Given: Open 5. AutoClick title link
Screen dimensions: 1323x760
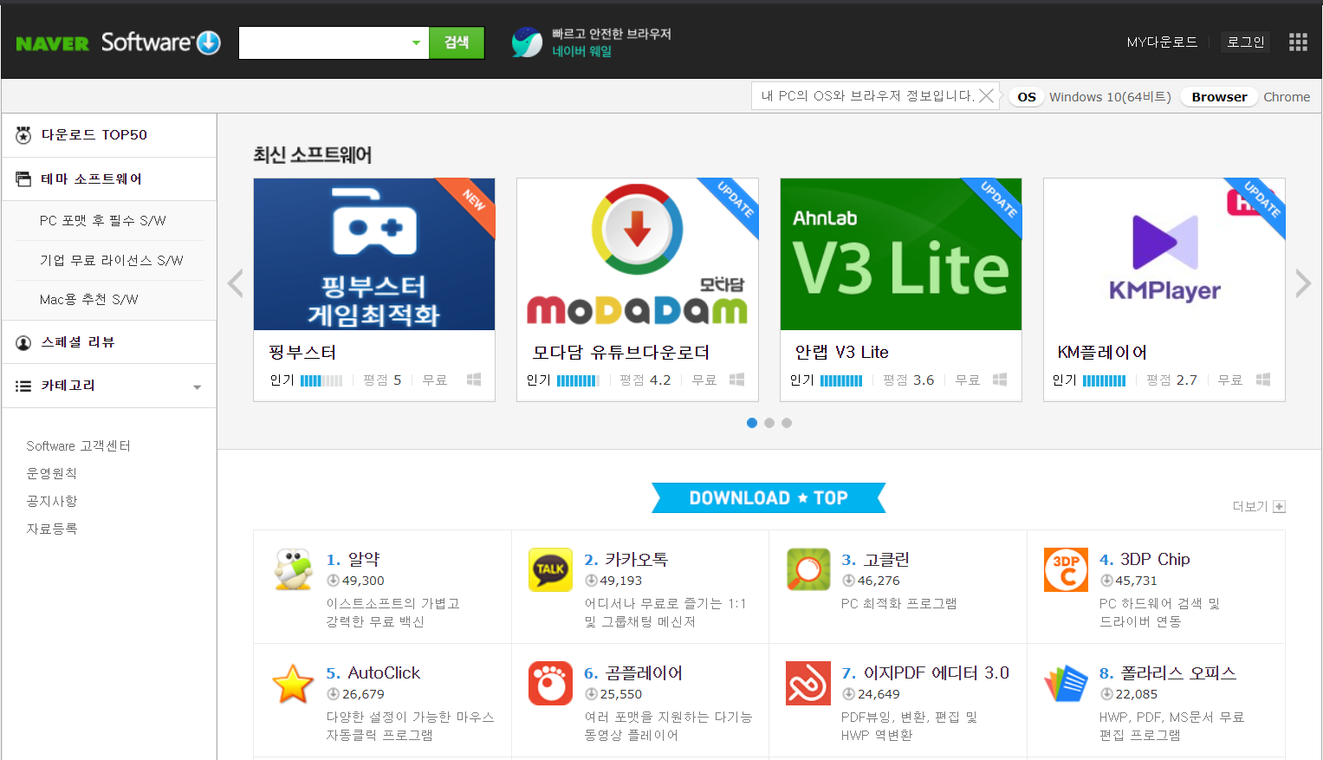Looking at the screenshot, I should point(373,673).
